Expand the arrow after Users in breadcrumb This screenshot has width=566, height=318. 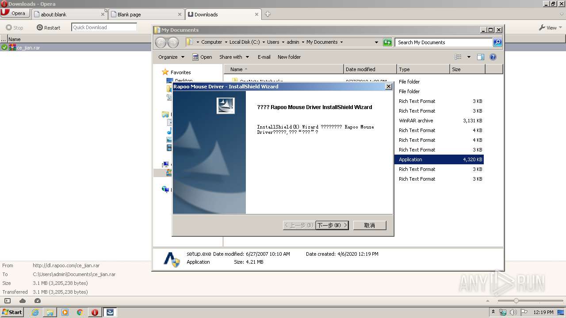[283, 42]
